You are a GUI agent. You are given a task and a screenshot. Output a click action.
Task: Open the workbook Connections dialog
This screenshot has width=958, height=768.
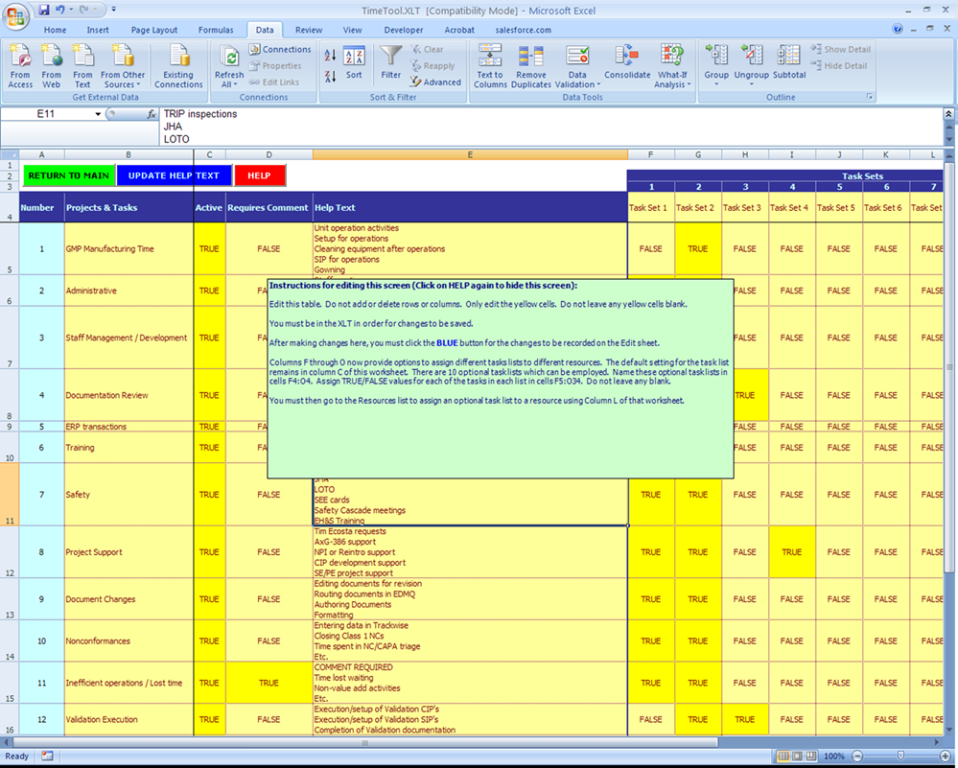(280, 50)
